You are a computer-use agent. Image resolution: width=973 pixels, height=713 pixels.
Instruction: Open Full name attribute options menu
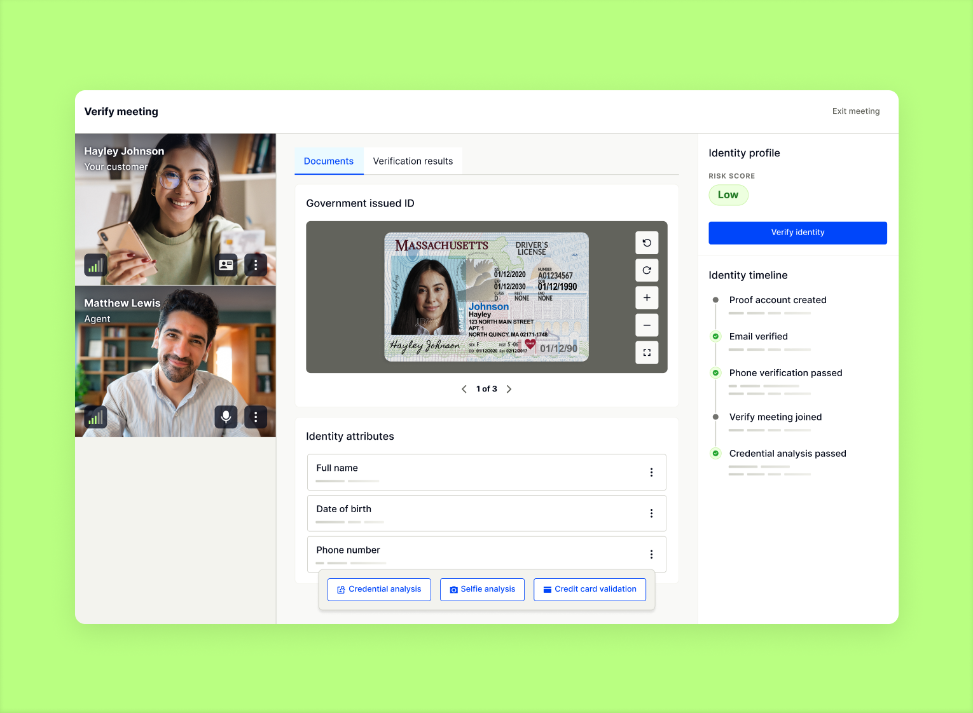(651, 472)
